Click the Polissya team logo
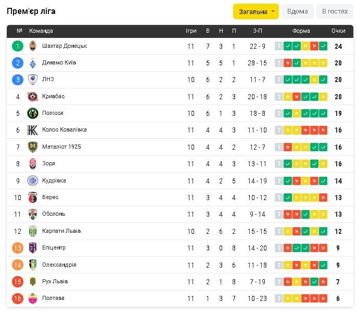357x315 pixels. coord(33,113)
